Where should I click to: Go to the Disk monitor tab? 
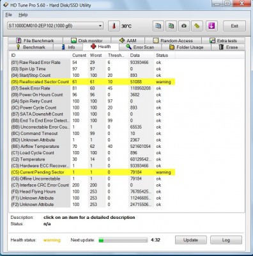point(87,40)
